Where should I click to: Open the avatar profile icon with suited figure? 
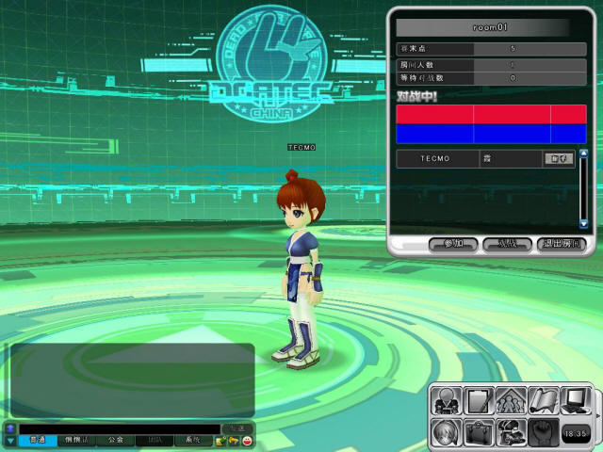[446, 401]
